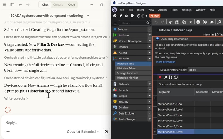223x139 pixels.
Task: Open the Tools menu
Action: pyautogui.click(x=174, y=10)
